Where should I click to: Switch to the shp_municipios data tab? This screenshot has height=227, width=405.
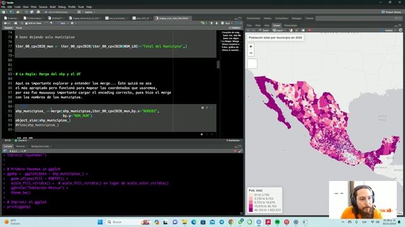tap(116, 18)
